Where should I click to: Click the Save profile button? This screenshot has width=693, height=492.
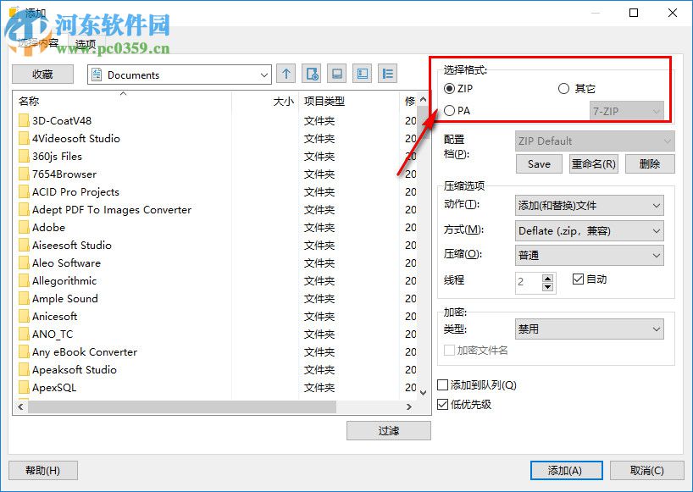click(539, 163)
